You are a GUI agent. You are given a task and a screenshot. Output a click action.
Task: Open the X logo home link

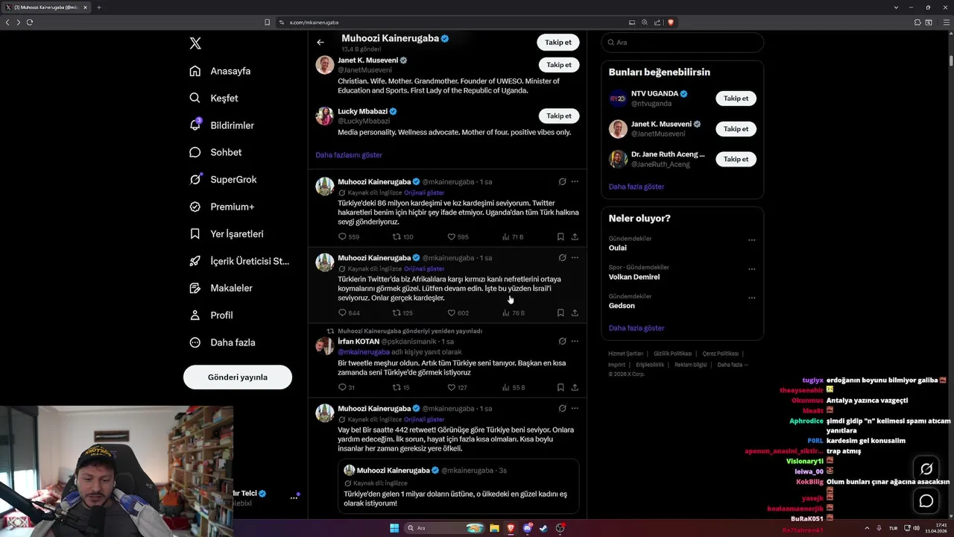195,43
